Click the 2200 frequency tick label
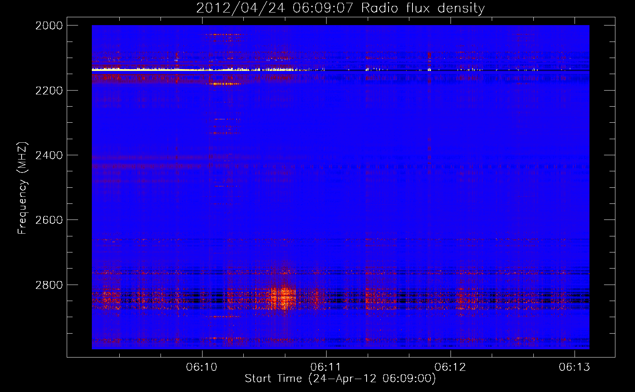635x392 pixels. (49, 91)
